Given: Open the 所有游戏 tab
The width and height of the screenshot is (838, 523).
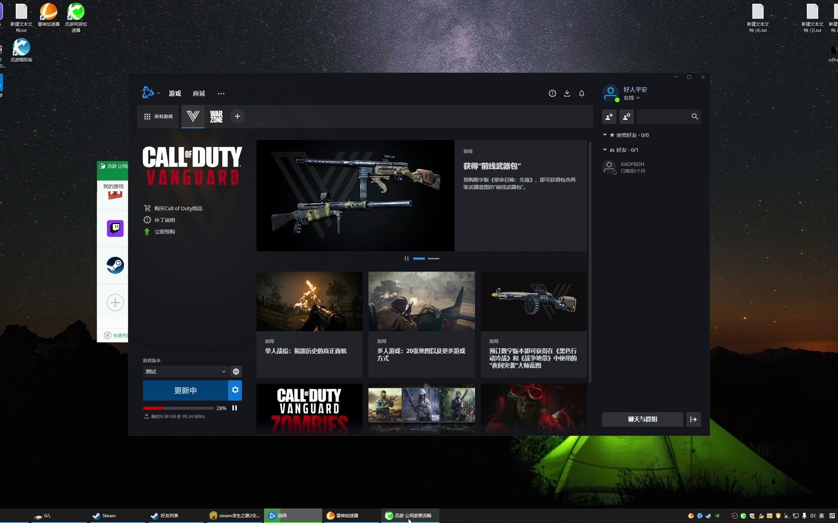Looking at the screenshot, I should 158,117.
